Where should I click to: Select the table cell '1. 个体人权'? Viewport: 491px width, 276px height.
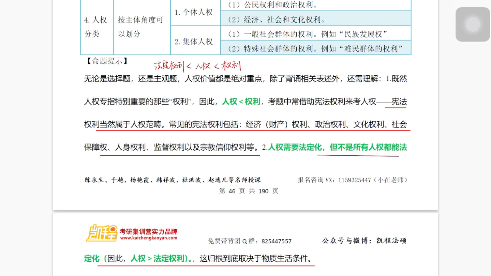click(x=195, y=13)
